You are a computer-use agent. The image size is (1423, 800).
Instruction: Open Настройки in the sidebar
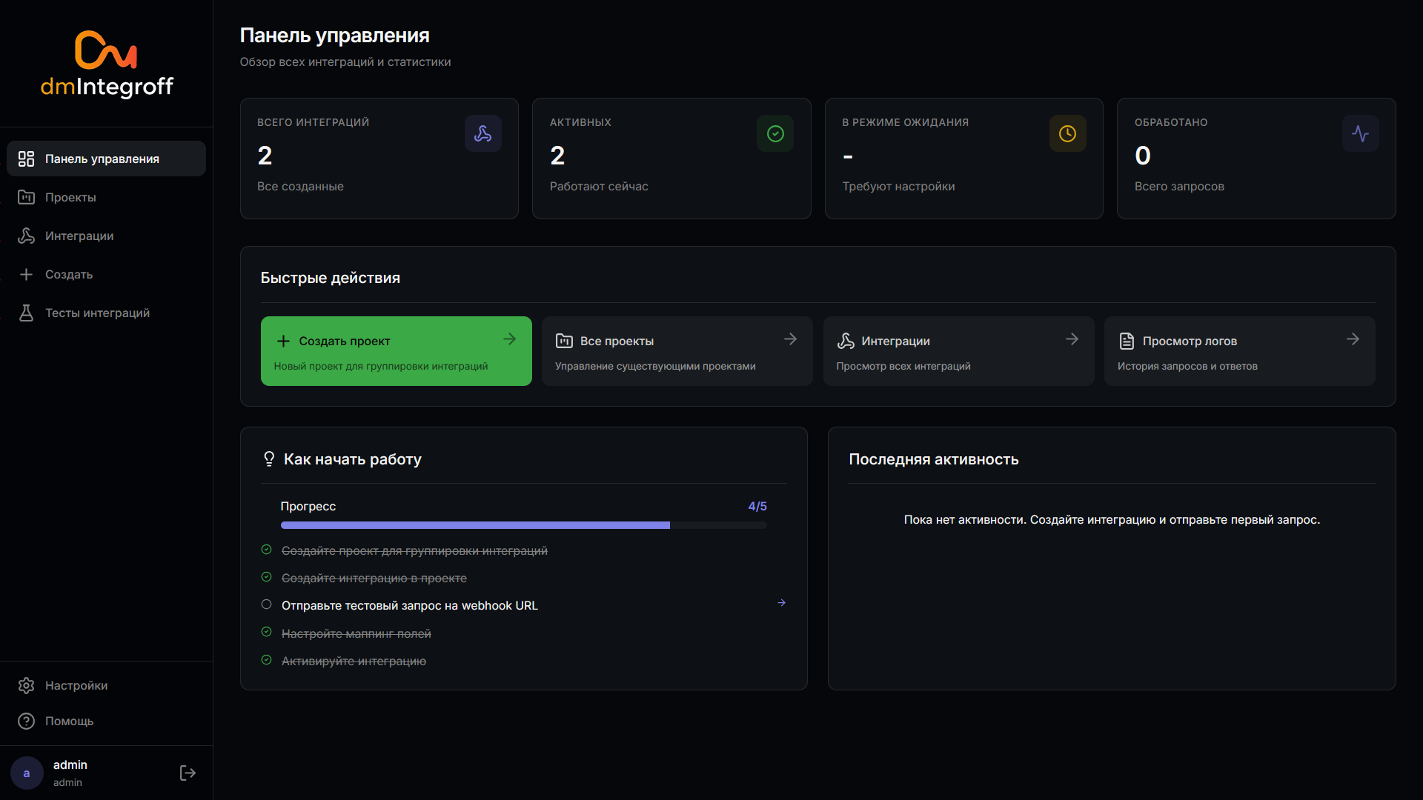point(76,685)
